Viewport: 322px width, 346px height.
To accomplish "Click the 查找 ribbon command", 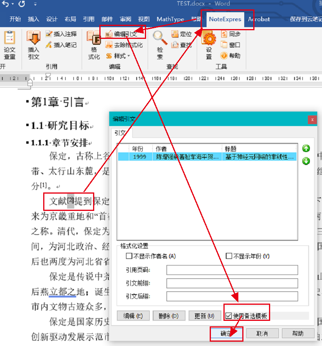I will point(181,45).
